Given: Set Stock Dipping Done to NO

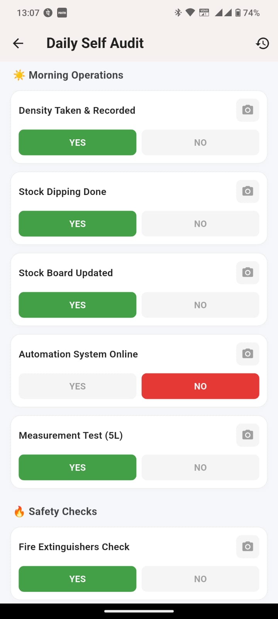Looking at the screenshot, I should point(200,224).
